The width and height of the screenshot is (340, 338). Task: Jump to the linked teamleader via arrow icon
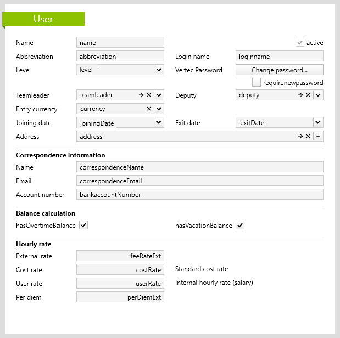pos(141,95)
